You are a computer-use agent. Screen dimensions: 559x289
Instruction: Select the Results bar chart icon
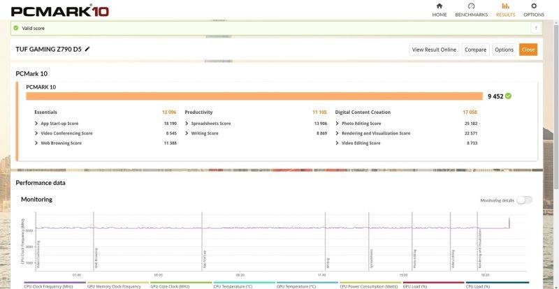[x=505, y=6]
